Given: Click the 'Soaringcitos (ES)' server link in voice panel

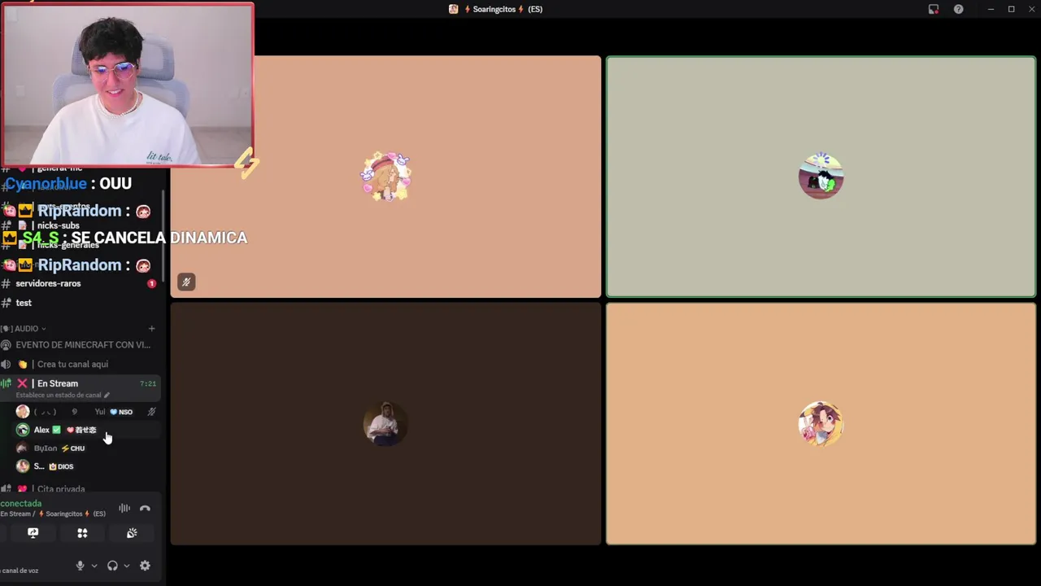Looking at the screenshot, I should click(x=72, y=514).
